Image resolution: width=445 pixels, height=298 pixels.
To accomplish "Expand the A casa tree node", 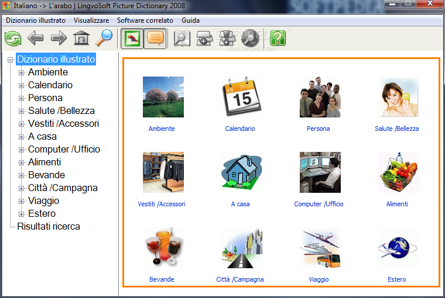I will coord(21,137).
